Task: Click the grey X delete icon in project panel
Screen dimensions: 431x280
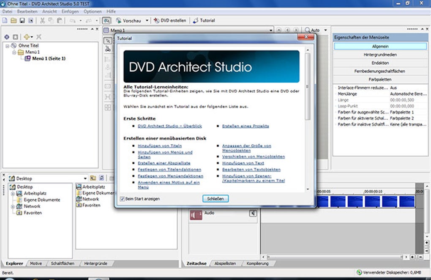Action: (x=39, y=37)
